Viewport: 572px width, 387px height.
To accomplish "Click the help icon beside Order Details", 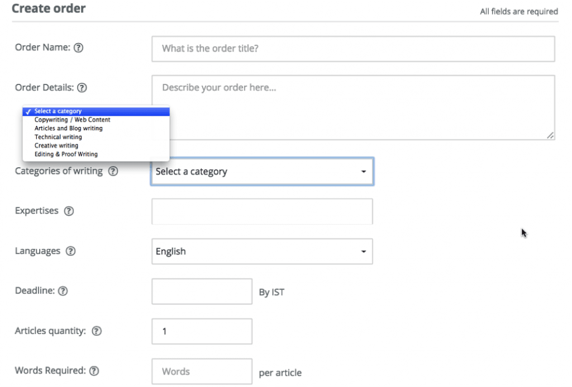I will click(x=82, y=88).
